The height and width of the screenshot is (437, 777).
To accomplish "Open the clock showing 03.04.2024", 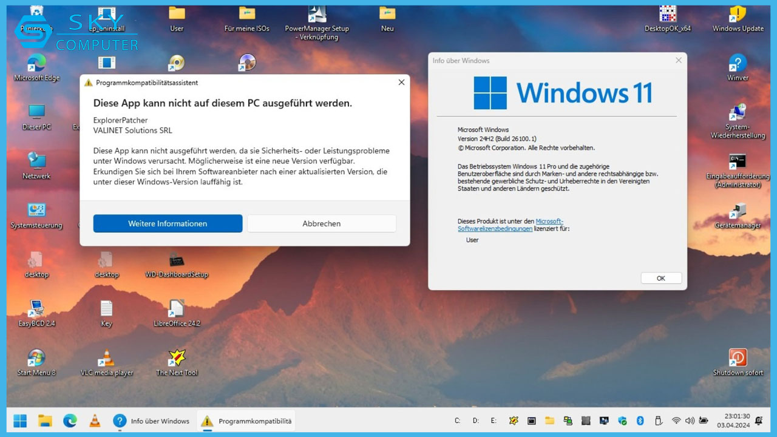I will [735, 420].
